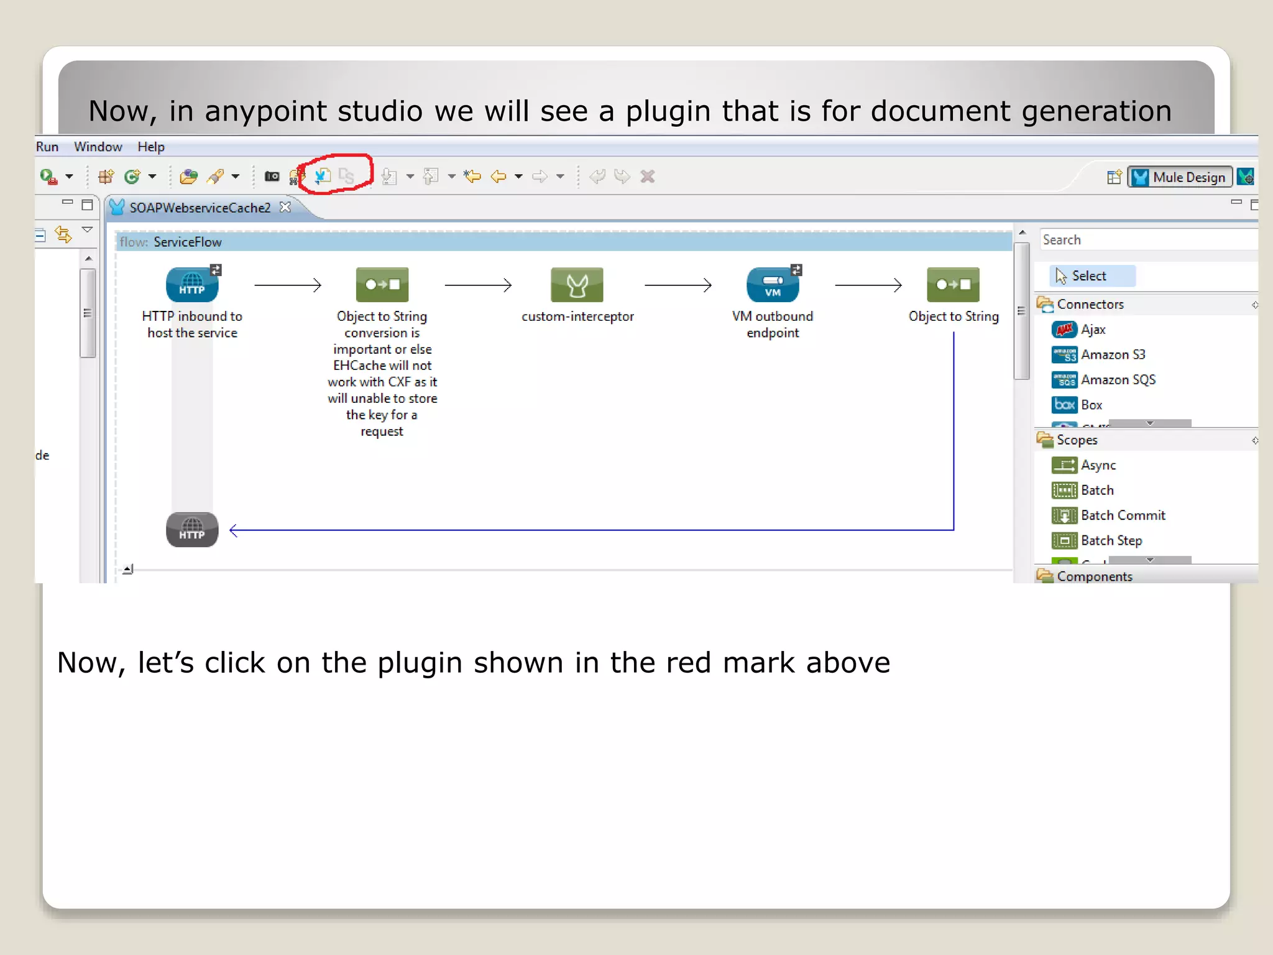Click the Run external tools icon
The image size is (1273, 955).
(49, 177)
